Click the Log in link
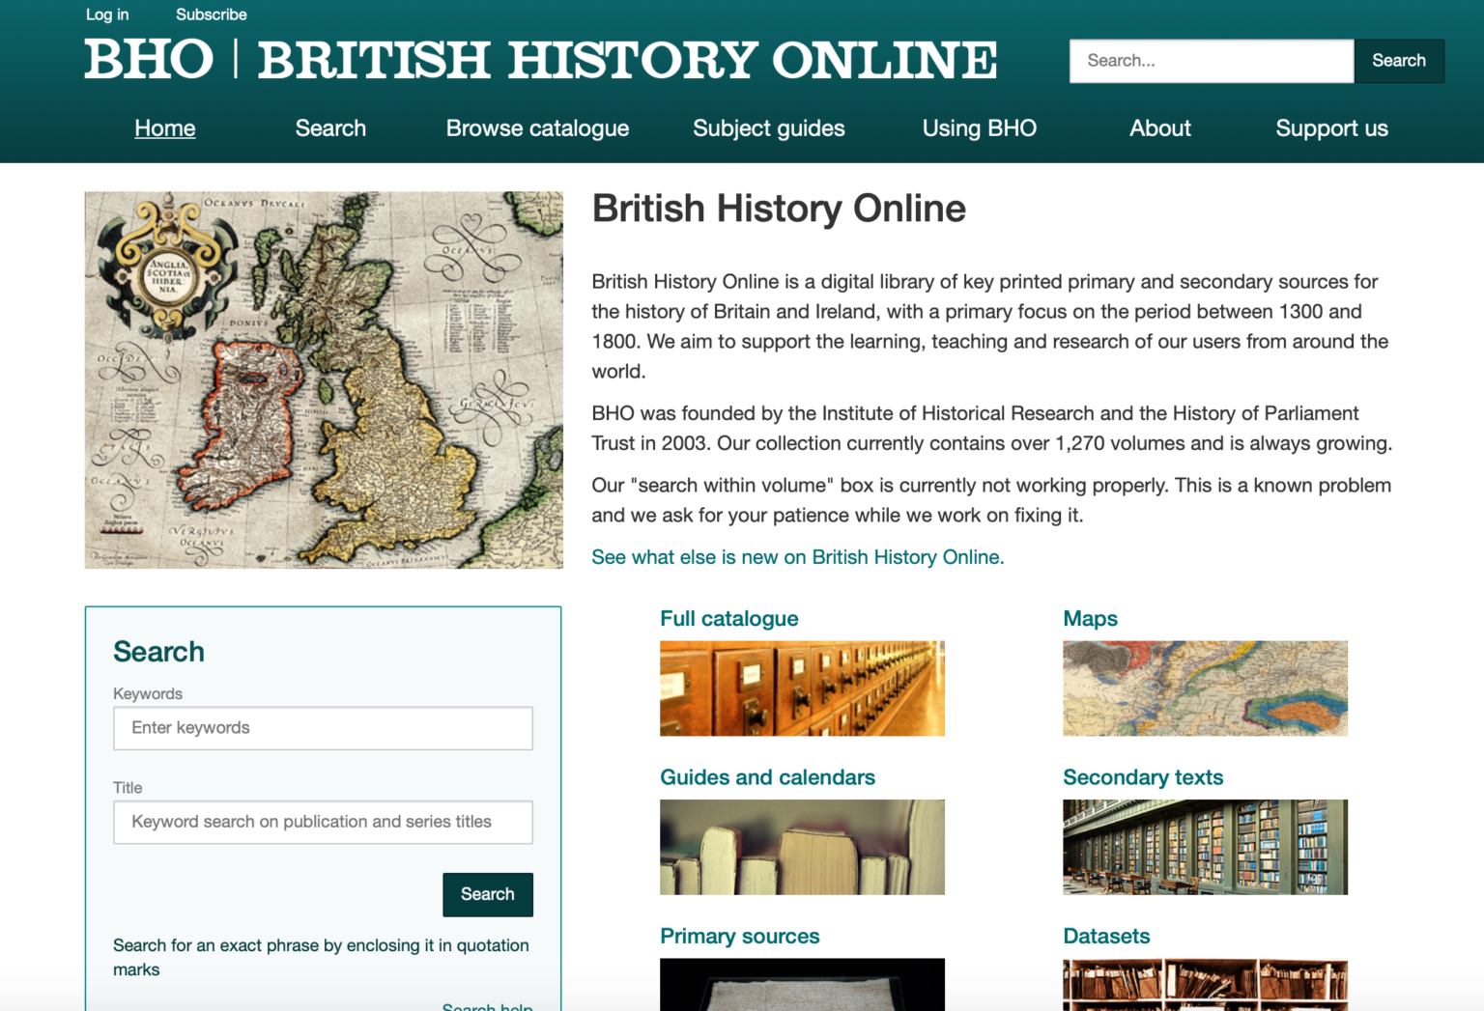Image resolution: width=1484 pixels, height=1011 pixels. pyautogui.click(x=107, y=14)
